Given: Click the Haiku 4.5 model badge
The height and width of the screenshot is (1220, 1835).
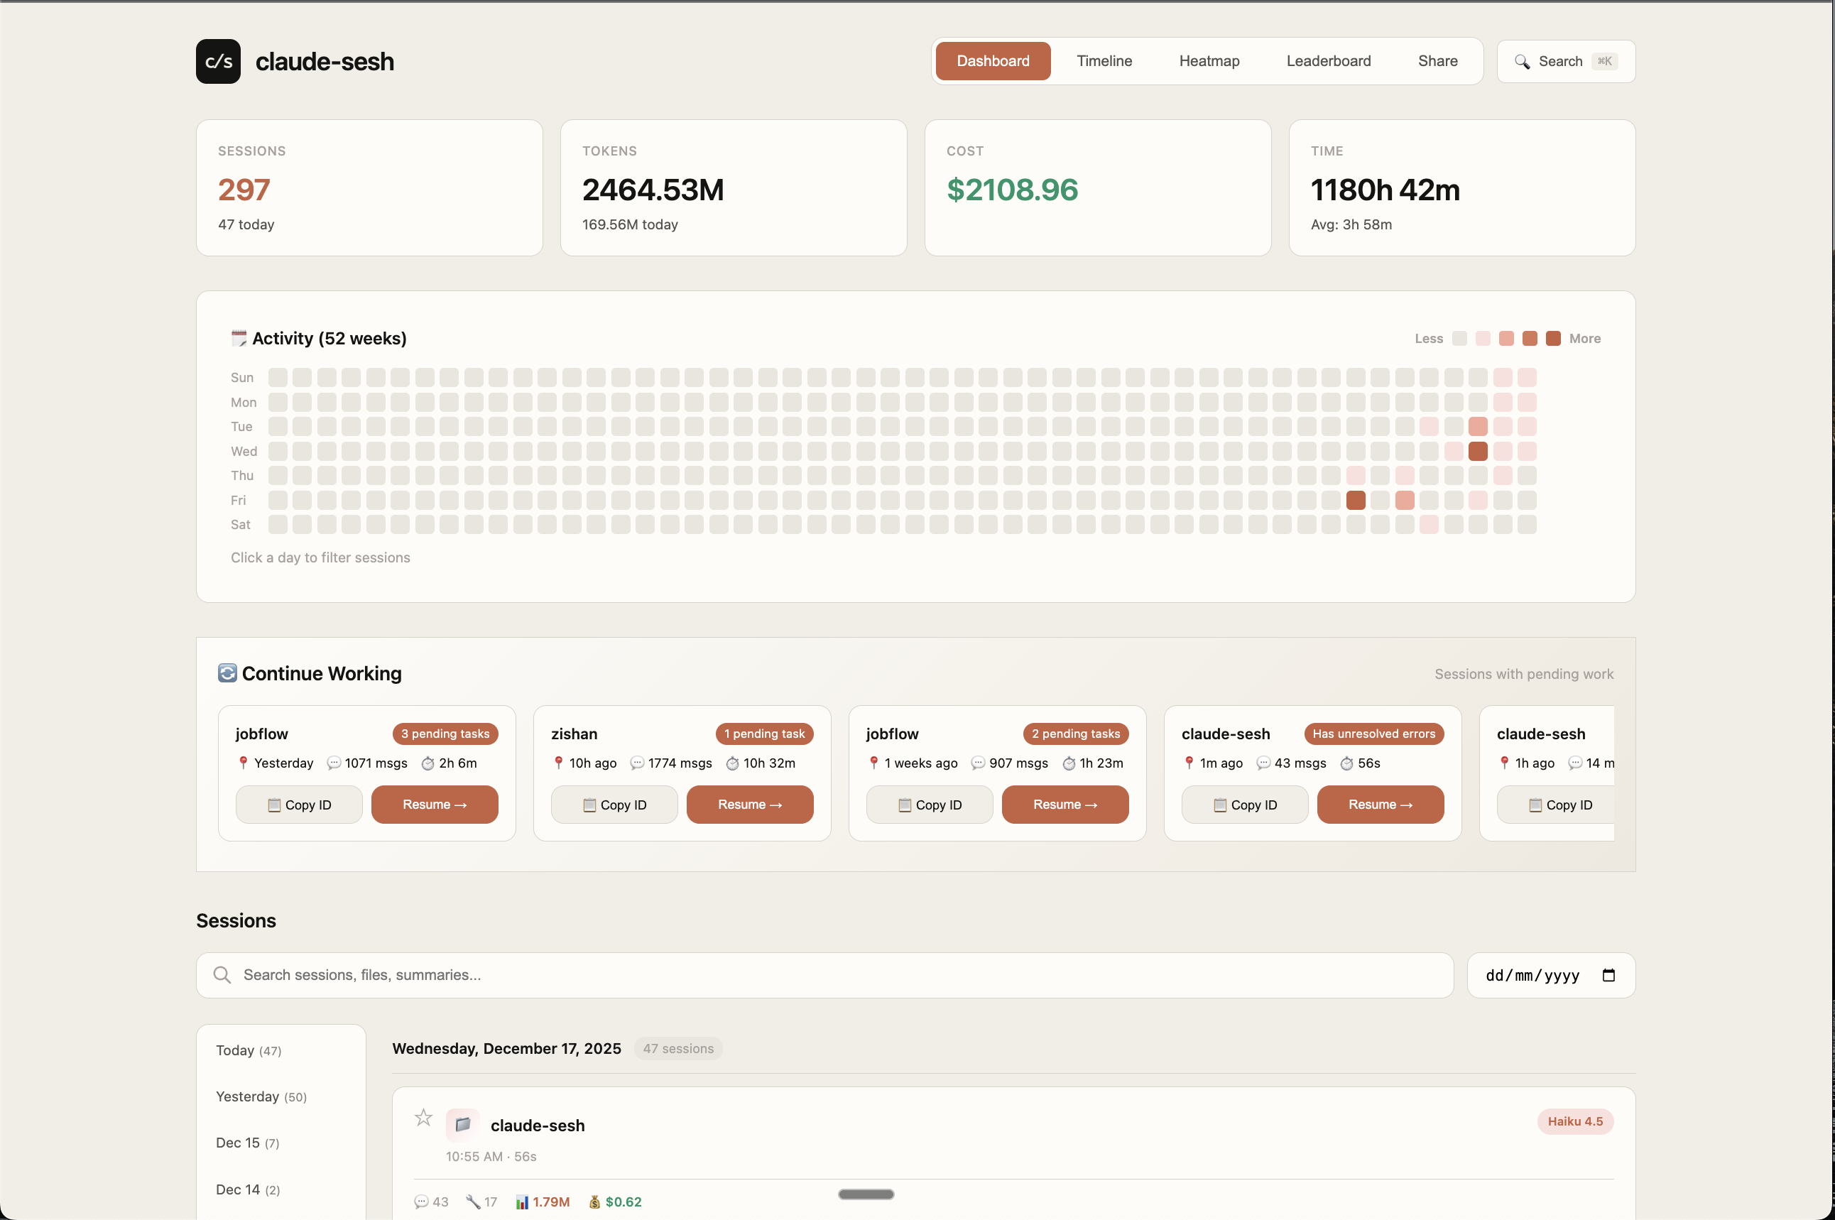Looking at the screenshot, I should [1574, 1121].
